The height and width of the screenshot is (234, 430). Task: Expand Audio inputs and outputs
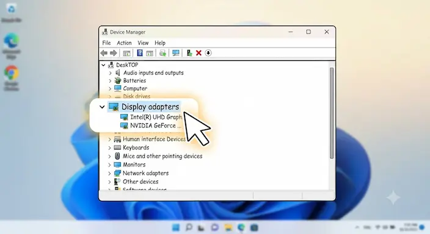click(110, 73)
